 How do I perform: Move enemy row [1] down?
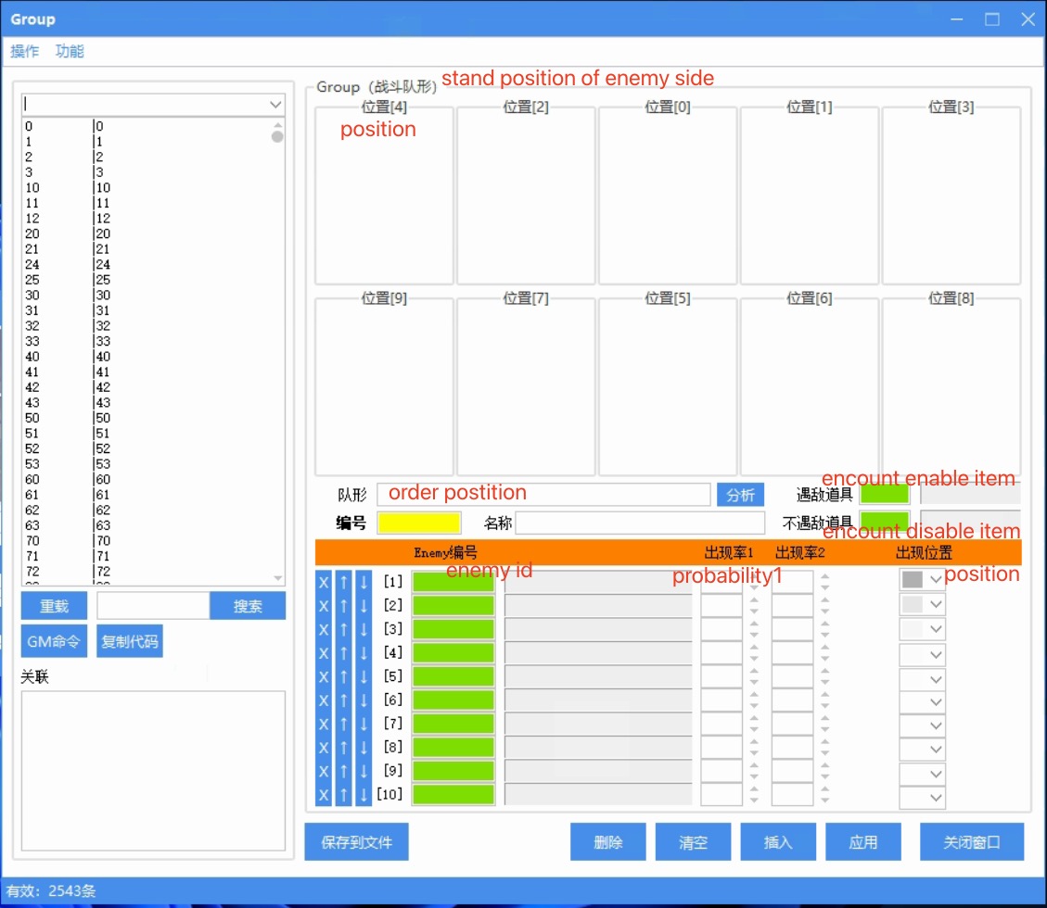tap(364, 582)
